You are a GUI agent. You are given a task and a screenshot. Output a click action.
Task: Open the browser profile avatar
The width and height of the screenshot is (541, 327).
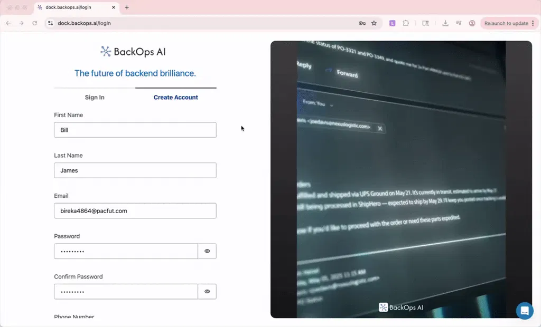tap(472, 23)
